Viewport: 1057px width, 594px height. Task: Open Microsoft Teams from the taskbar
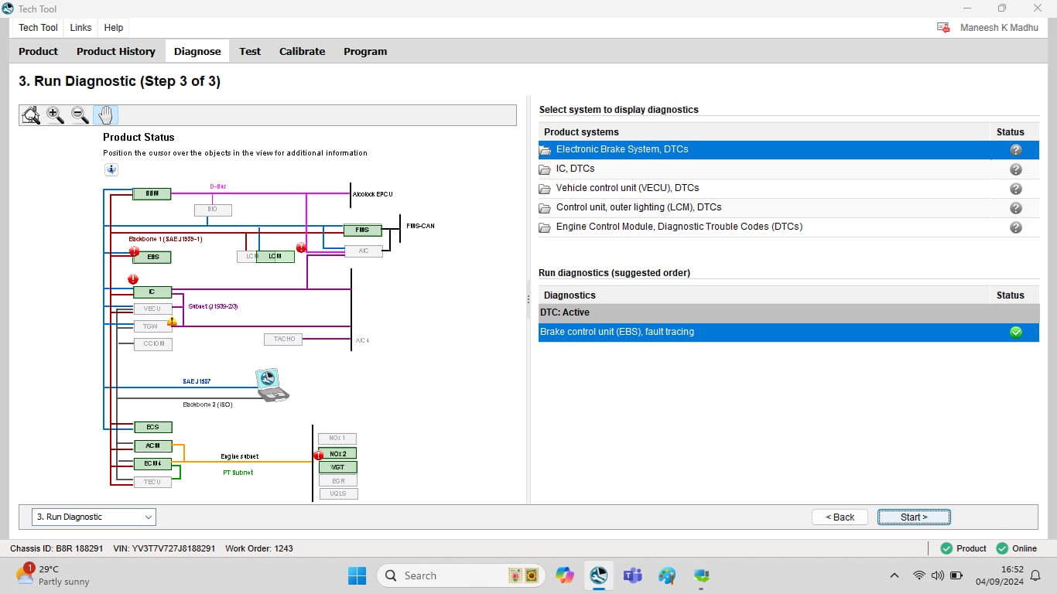(x=633, y=575)
